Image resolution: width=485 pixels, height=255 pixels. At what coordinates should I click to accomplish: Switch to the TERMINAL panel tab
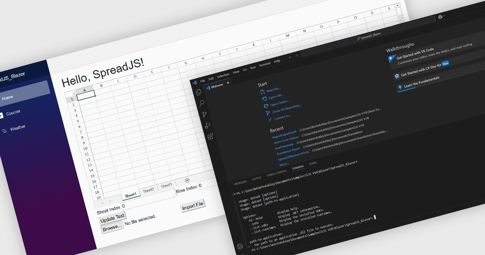point(298,167)
